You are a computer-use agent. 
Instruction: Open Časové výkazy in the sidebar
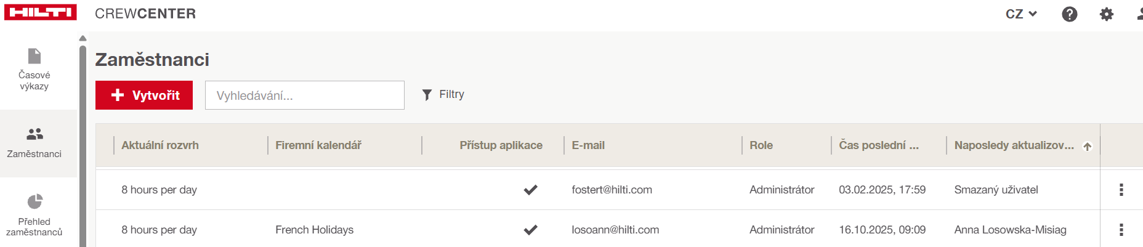34,69
